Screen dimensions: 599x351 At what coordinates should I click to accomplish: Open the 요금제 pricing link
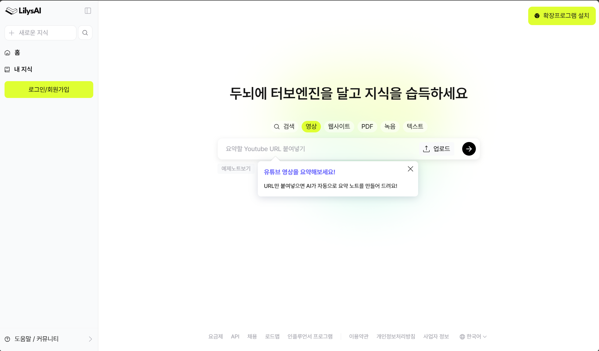tap(215, 337)
